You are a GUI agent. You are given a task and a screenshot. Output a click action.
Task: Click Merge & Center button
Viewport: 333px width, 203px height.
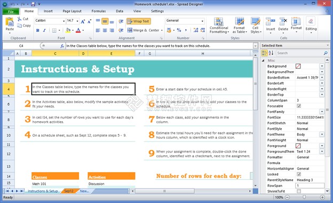[144, 30]
